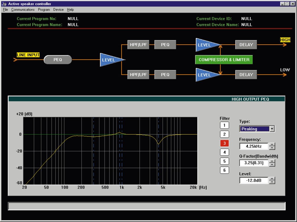Viewport: 297px width, 222px height.
Task: Open the low path HPF/LPF block
Action: click(138, 75)
